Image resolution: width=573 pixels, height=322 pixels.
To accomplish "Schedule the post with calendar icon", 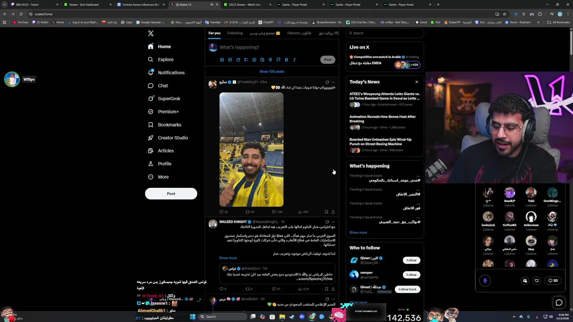I will click(x=262, y=59).
